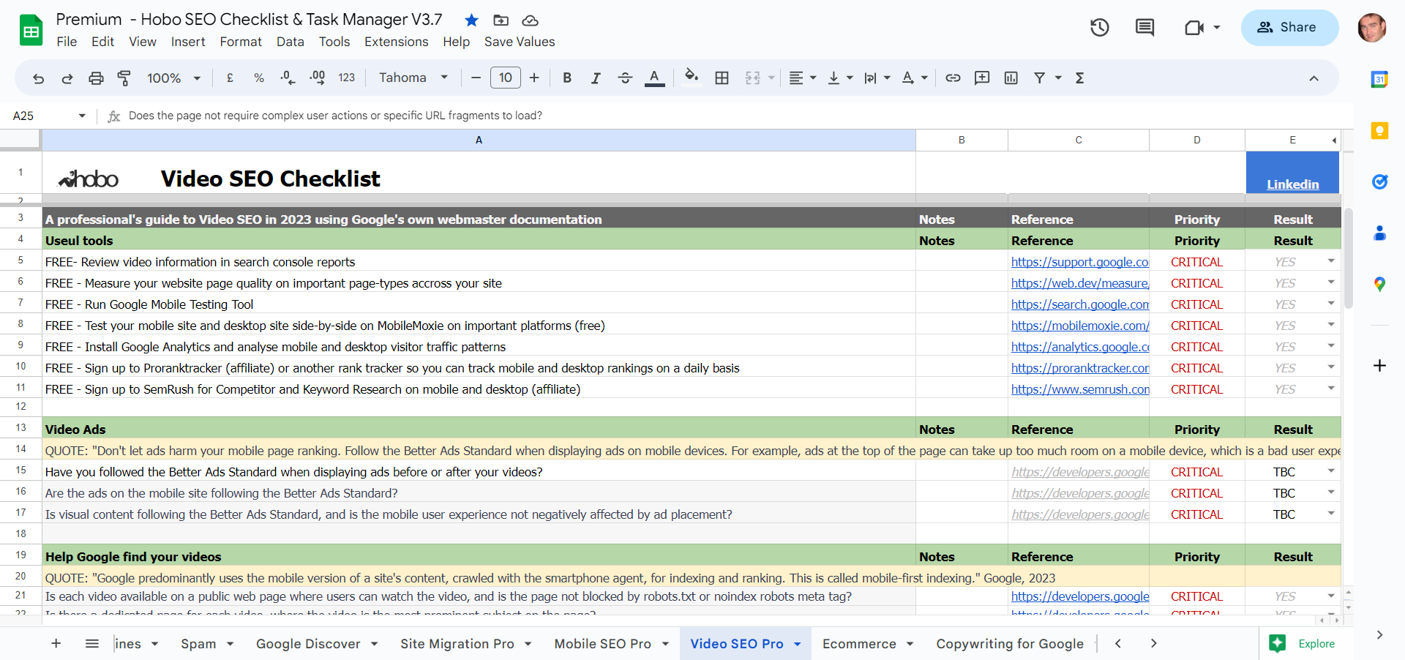Format as percent
Image resolution: width=1405 pixels, height=660 pixels.
coord(259,78)
